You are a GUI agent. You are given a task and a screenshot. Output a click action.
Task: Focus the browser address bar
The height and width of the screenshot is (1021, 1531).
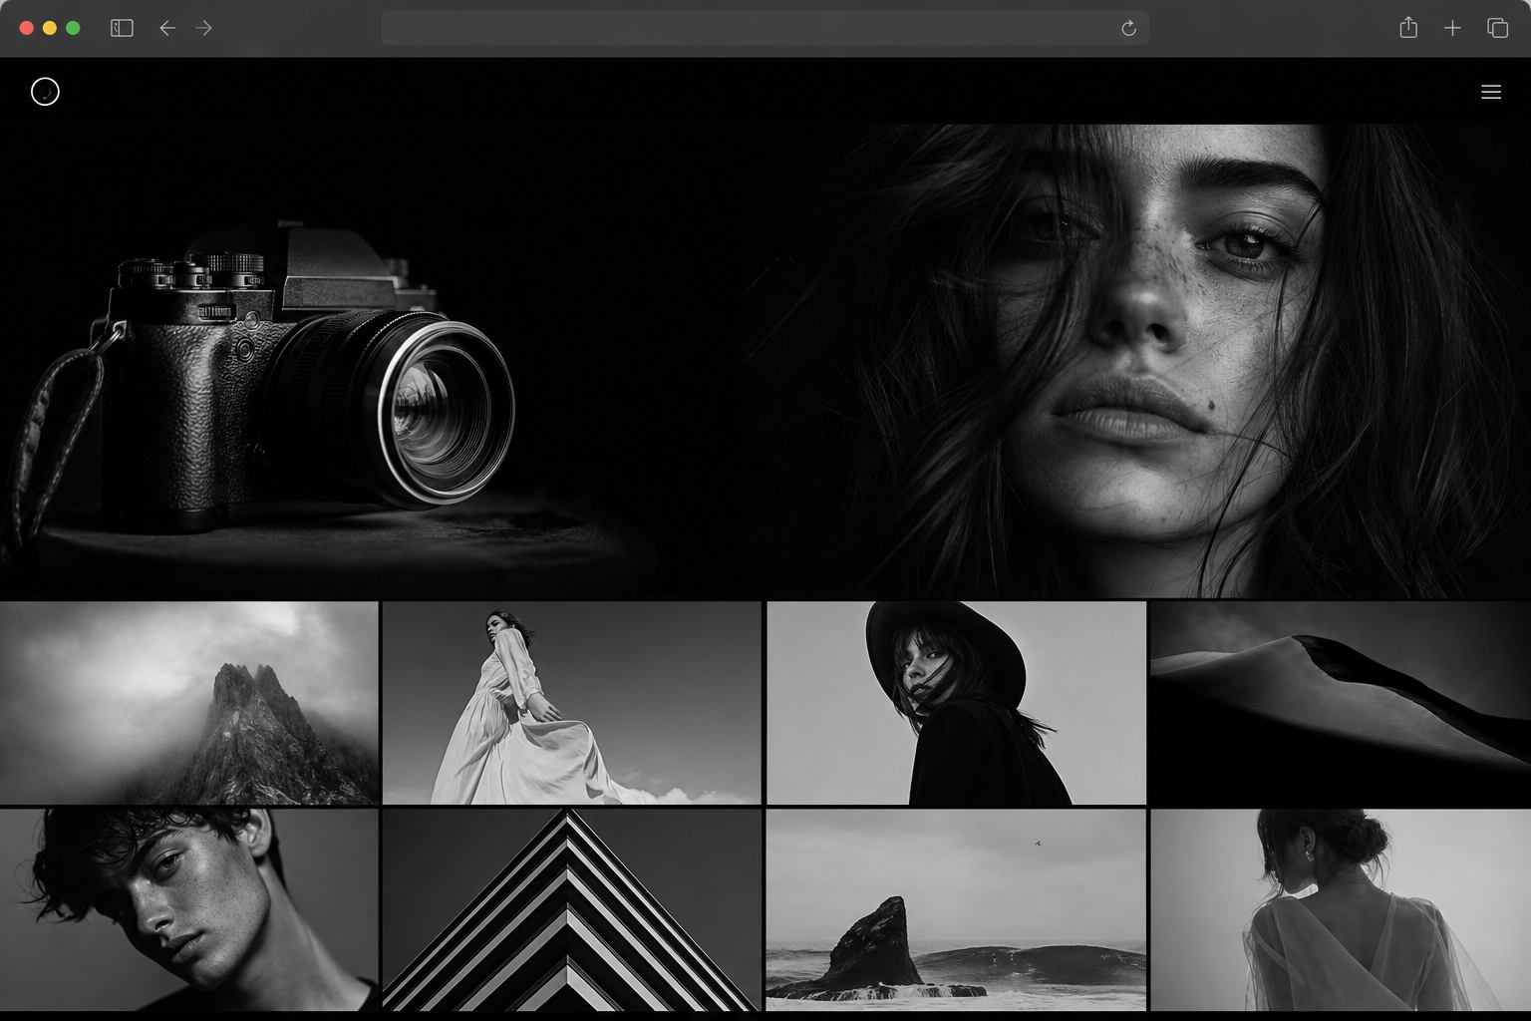(x=765, y=28)
